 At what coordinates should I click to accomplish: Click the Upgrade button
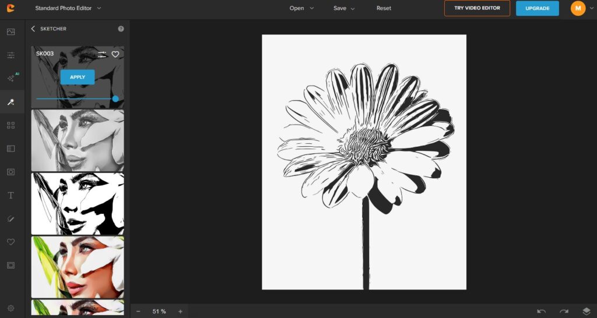tap(537, 8)
